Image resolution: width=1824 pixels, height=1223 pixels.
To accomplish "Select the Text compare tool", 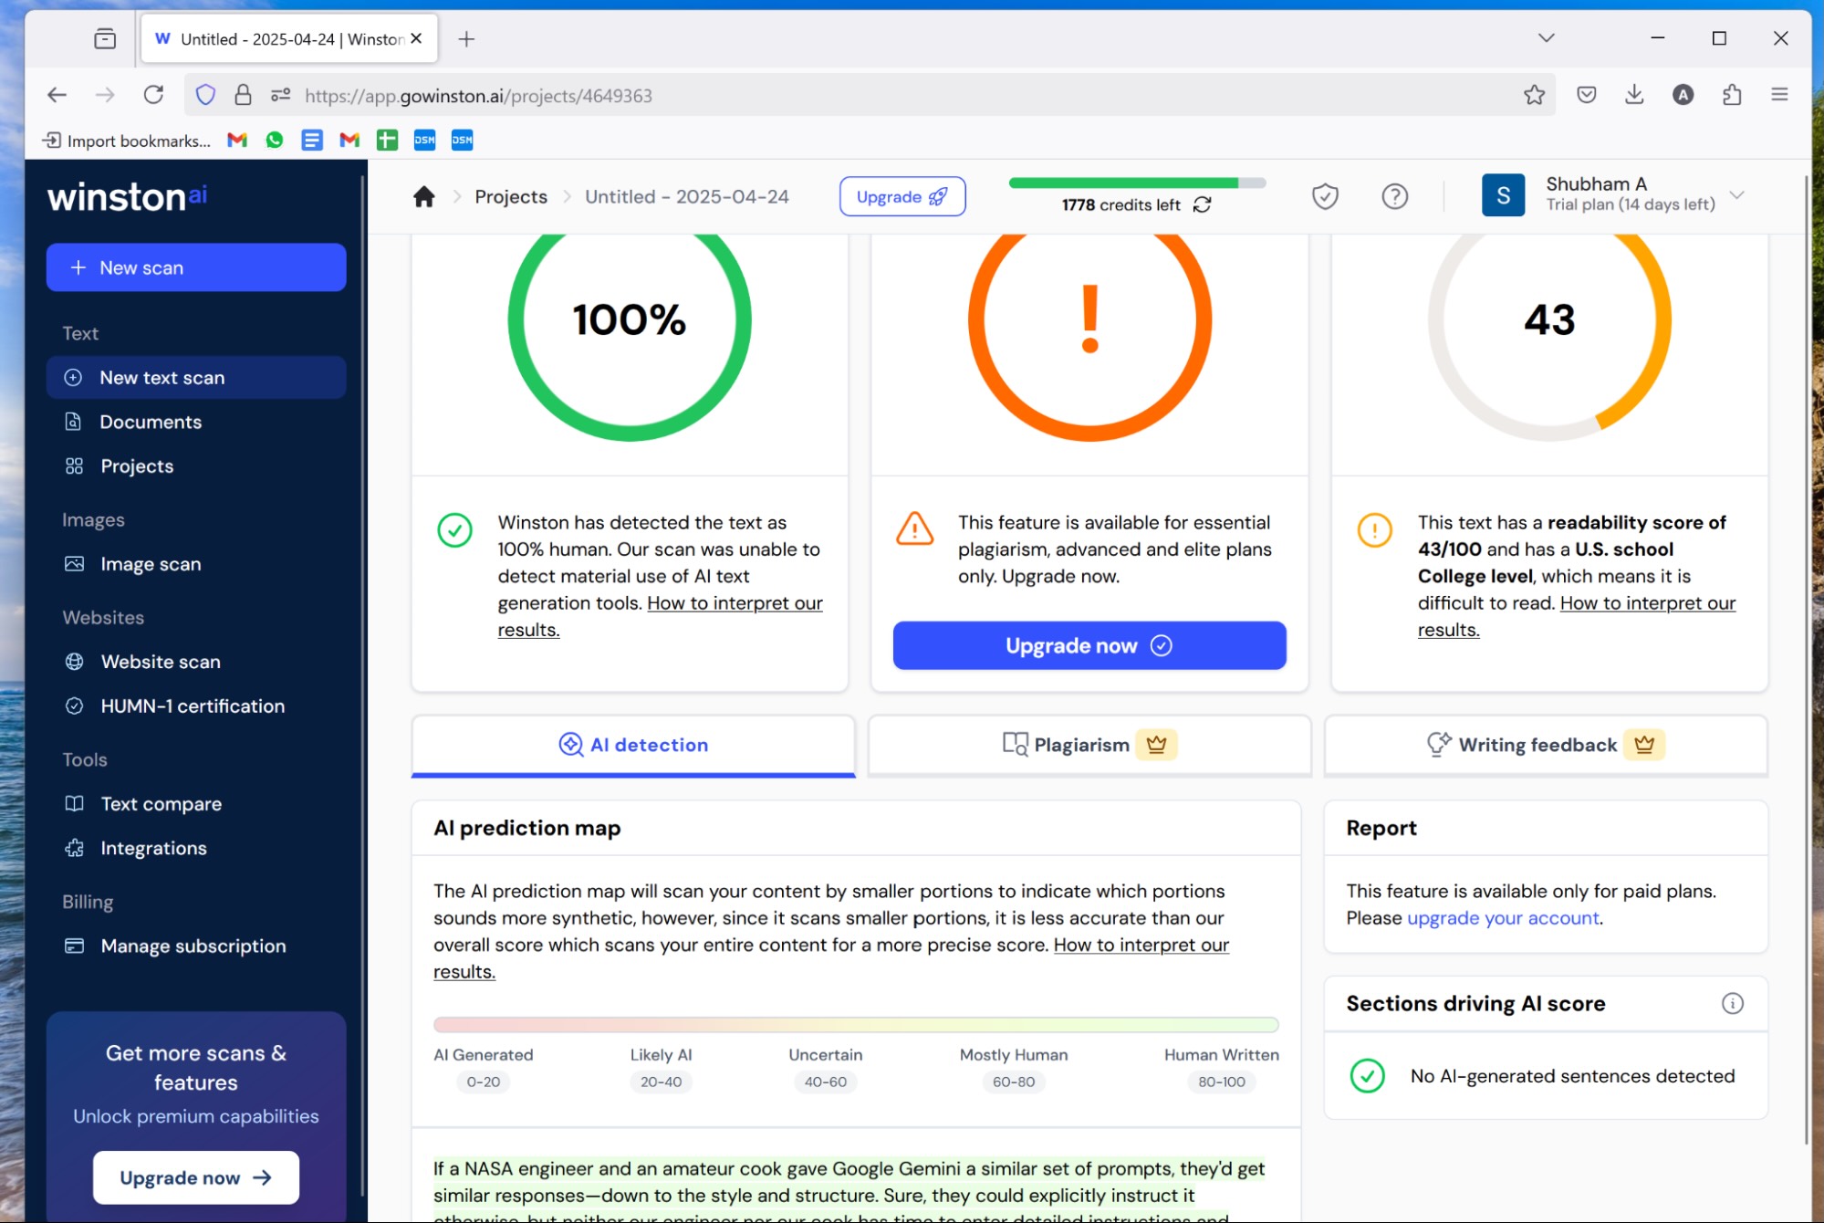I will (161, 803).
